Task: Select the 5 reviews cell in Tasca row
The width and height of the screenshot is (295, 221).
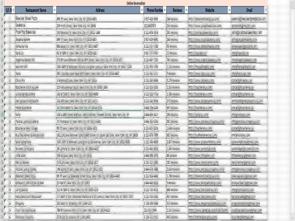Action: pyautogui.click(x=177, y=74)
